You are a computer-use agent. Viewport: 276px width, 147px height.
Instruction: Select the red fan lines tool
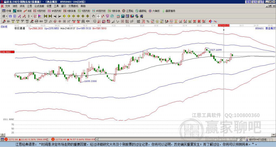[x=99, y=21]
